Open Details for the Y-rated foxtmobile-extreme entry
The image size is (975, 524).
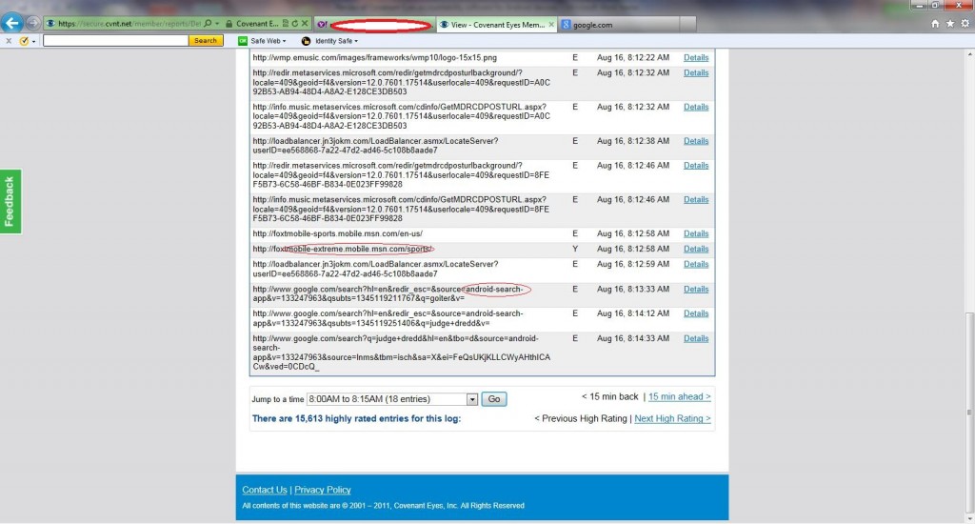pos(696,249)
